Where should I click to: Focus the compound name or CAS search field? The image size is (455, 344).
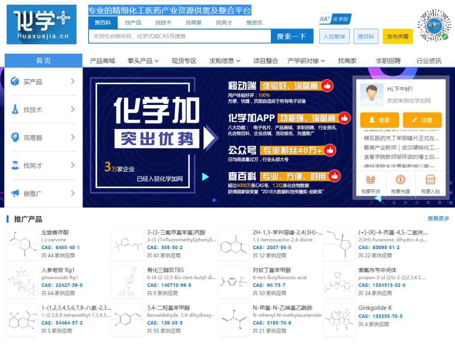tap(180, 36)
